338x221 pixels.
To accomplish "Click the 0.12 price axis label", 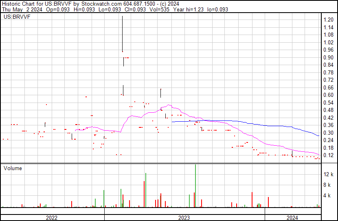I will click(x=328, y=155).
